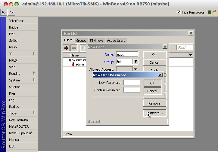Click the Remove button
Image resolution: width=218 pixels, height=152 pixels.
tap(154, 103)
